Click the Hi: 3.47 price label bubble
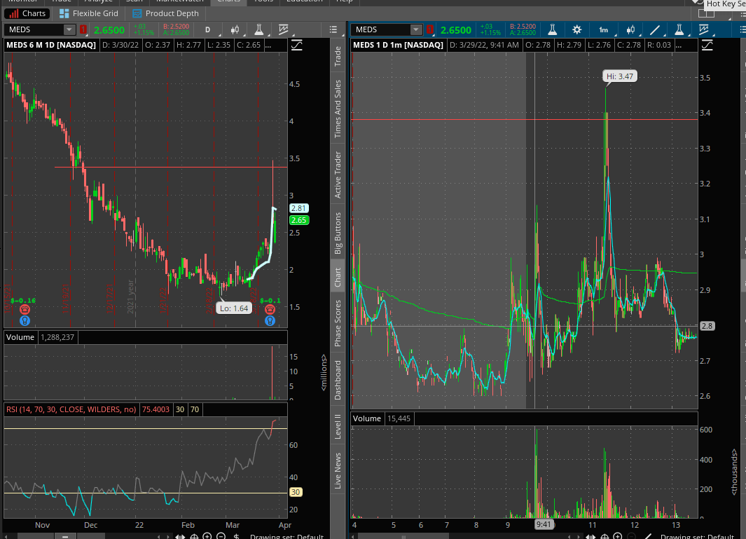 621,76
